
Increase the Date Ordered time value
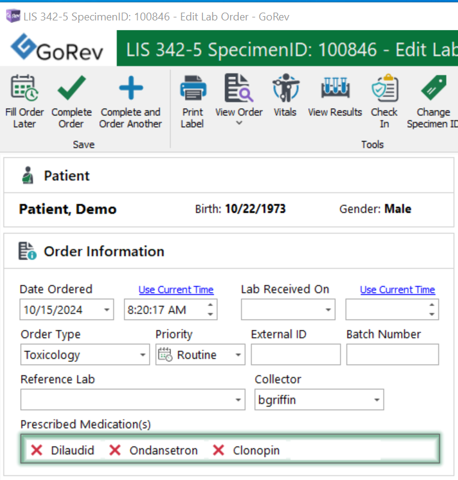point(210,305)
